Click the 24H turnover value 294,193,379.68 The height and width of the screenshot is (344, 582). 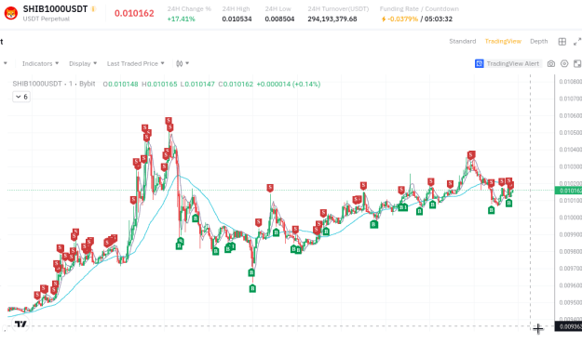point(332,19)
